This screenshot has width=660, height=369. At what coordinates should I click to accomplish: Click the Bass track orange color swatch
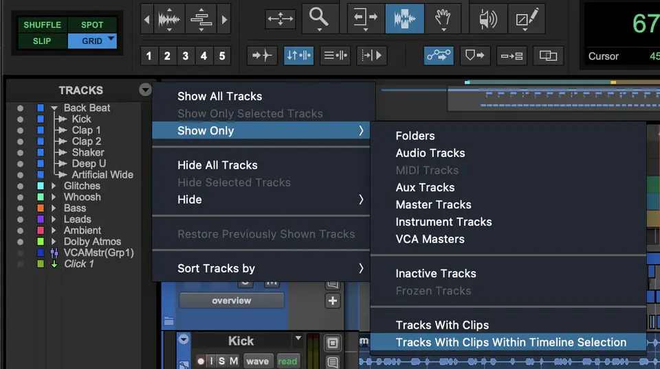pyautogui.click(x=41, y=208)
